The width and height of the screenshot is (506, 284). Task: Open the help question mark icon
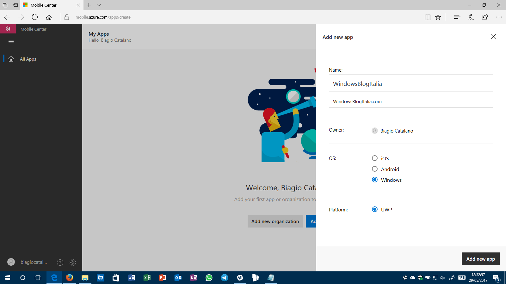[60, 262]
